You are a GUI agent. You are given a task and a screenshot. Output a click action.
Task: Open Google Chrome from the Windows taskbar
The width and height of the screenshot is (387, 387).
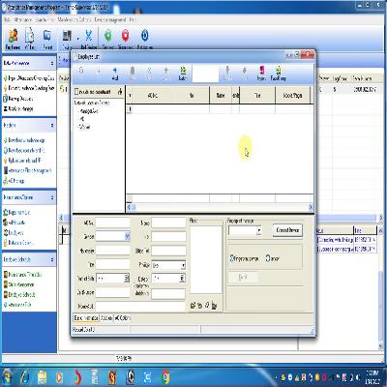[x=165, y=376]
